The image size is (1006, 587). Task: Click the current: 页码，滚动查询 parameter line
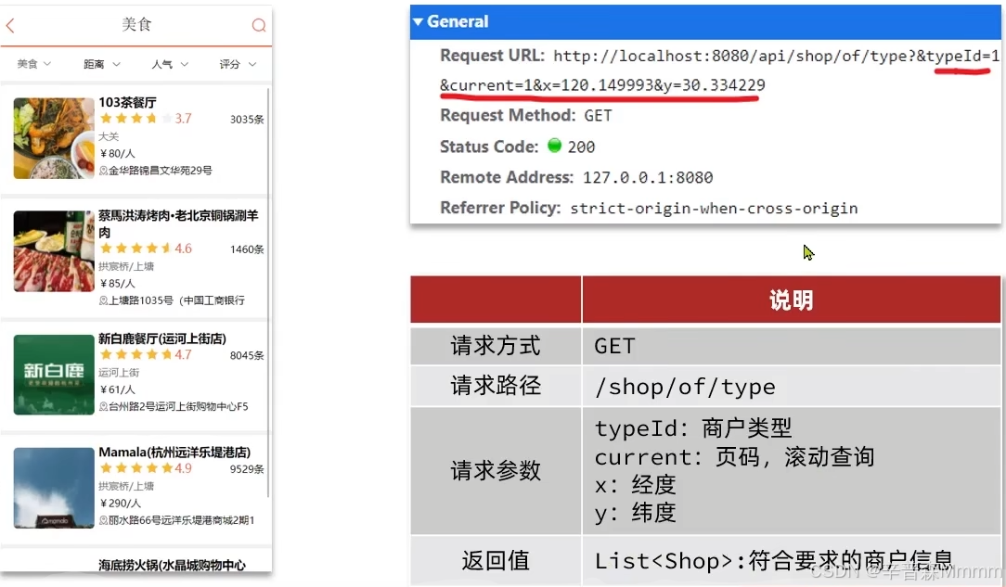(x=734, y=457)
